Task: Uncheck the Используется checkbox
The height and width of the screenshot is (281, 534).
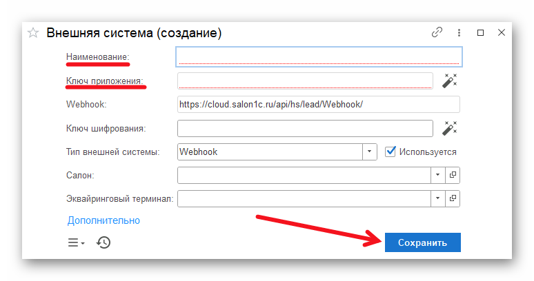Action: 390,152
